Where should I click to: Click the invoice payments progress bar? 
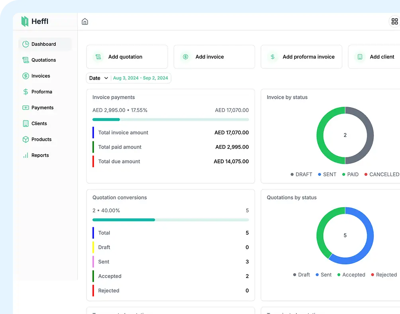pos(171,120)
